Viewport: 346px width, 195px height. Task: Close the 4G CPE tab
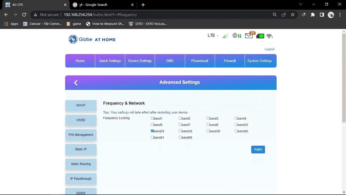(x=65, y=5)
